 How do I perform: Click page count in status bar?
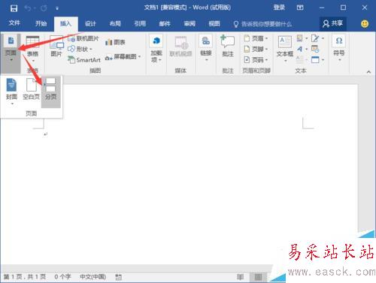[25, 276]
